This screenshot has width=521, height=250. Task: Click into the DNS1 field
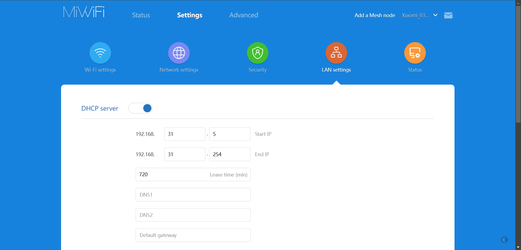193,195
